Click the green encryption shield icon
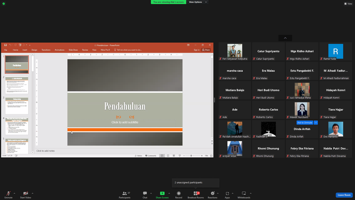This screenshot has width=355, height=200. click(4, 4)
